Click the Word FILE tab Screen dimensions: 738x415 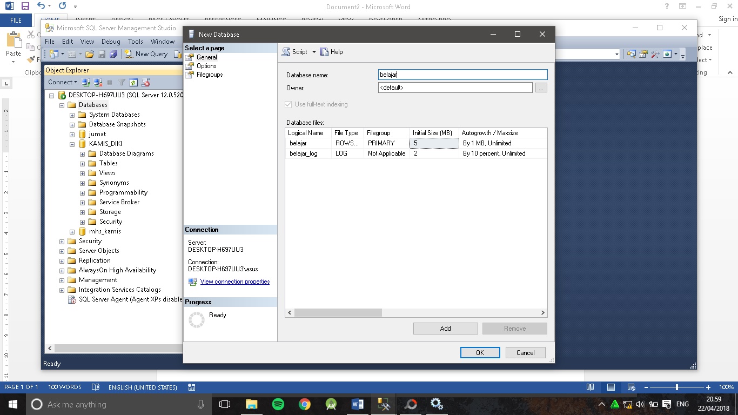click(16, 21)
